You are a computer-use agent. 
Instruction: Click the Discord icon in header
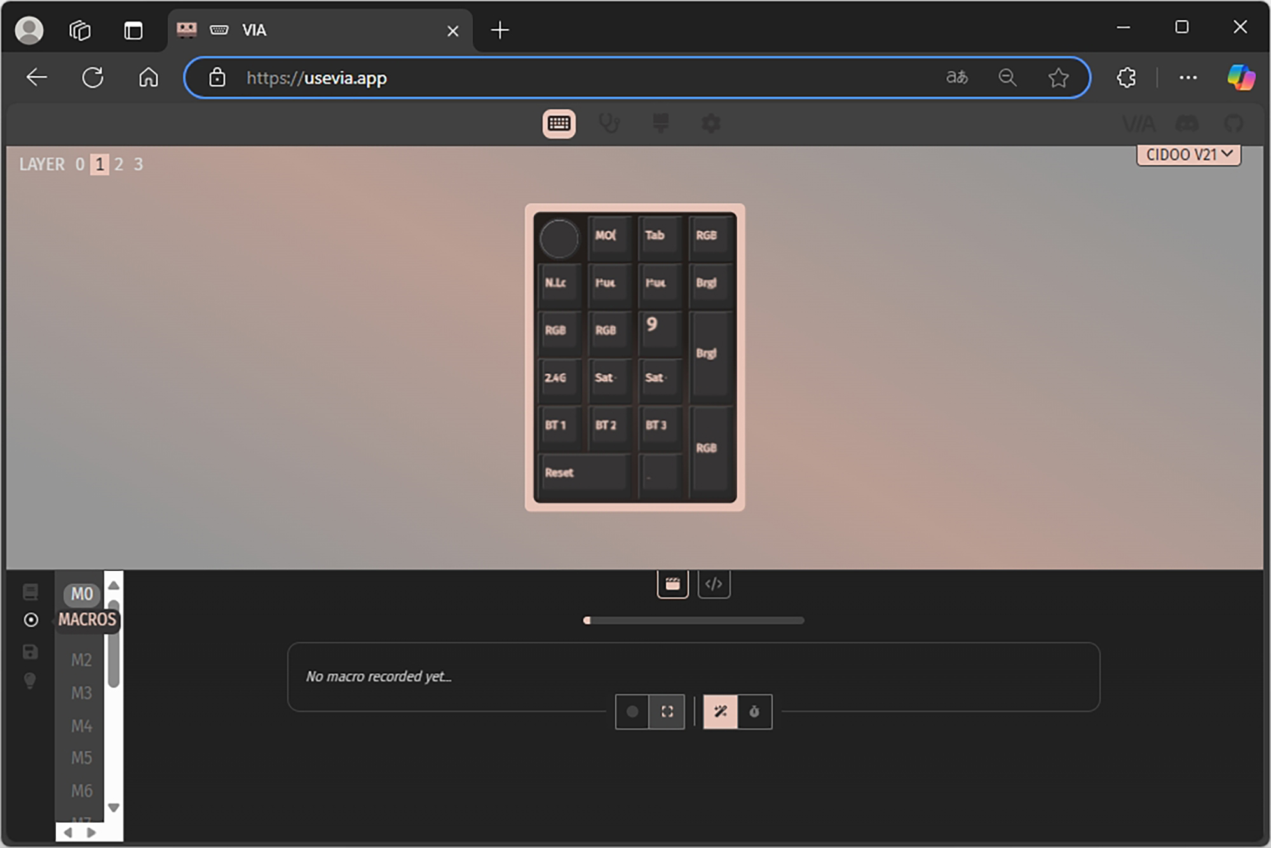[x=1186, y=123]
